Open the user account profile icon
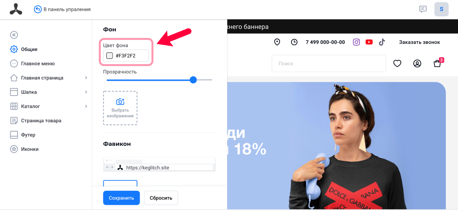This screenshot has height=210, width=458. pyautogui.click(x=417, y=63)
